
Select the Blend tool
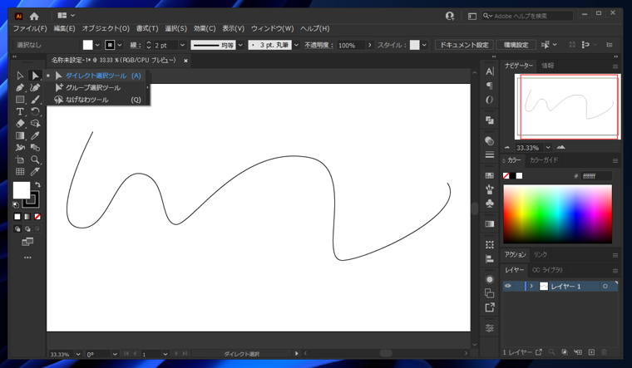tap(35, 148)
